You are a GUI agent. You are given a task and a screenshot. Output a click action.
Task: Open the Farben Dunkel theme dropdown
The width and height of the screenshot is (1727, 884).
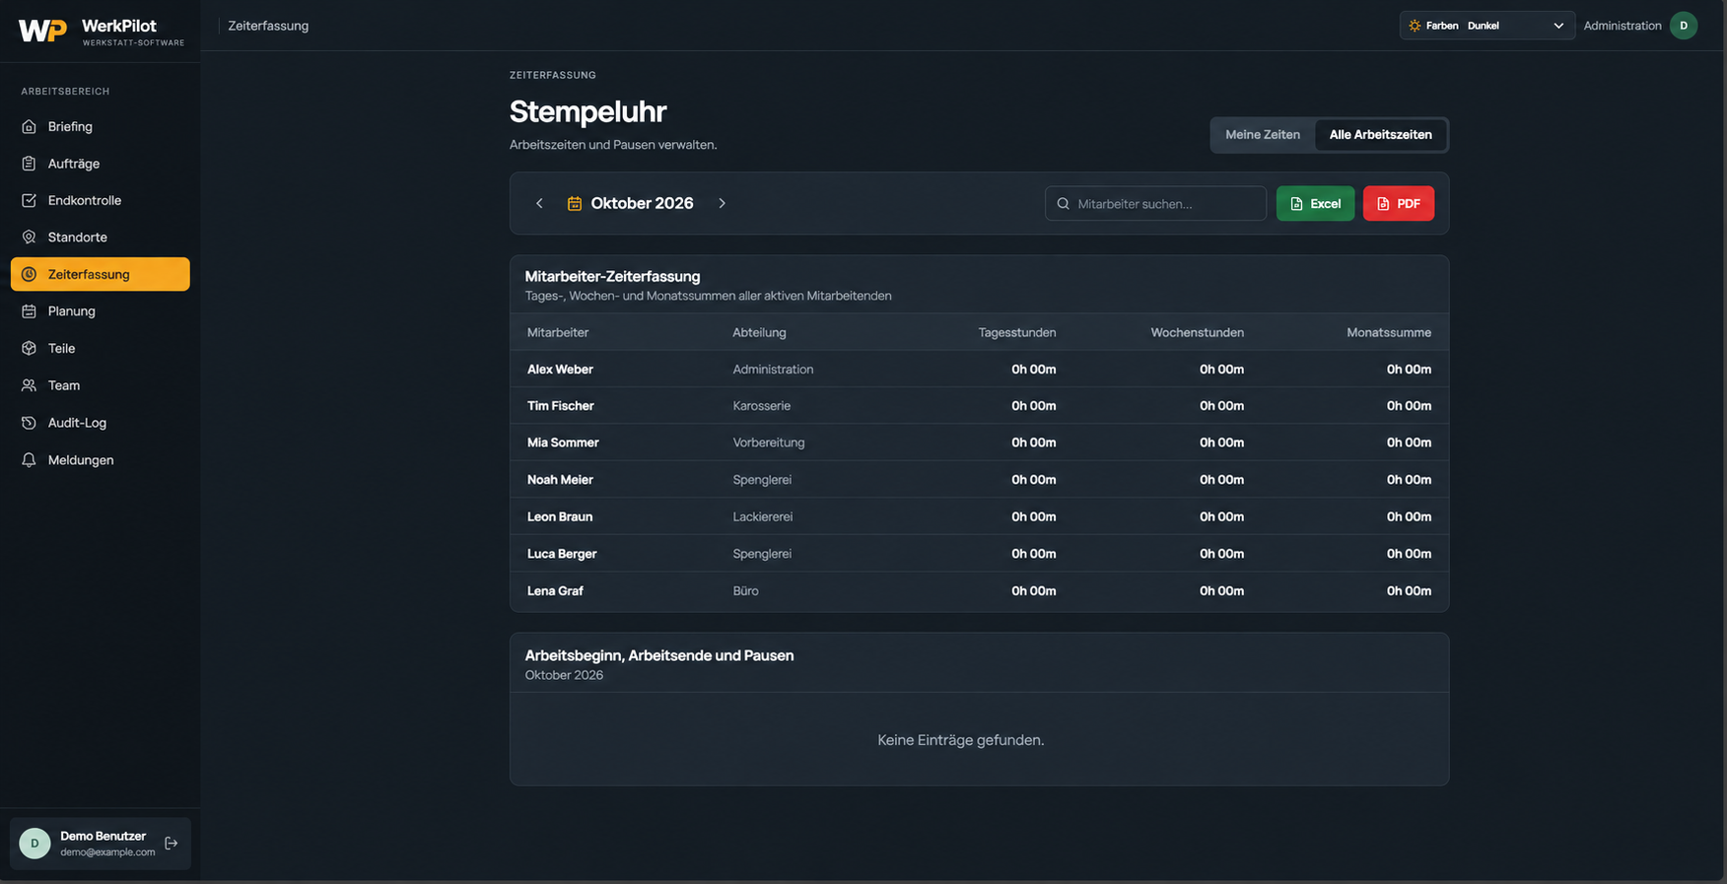(x=1486, y=26)
